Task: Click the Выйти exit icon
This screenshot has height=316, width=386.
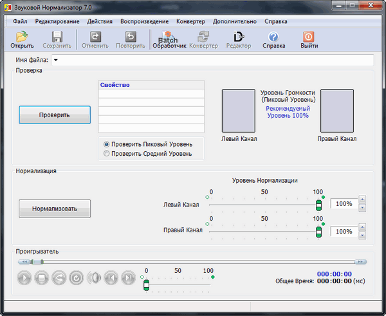Action: click(309, 40)
